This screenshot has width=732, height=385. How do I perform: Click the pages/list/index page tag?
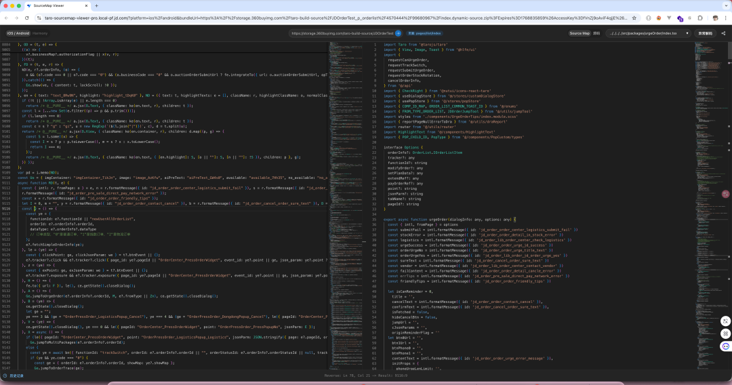point(424,33)
